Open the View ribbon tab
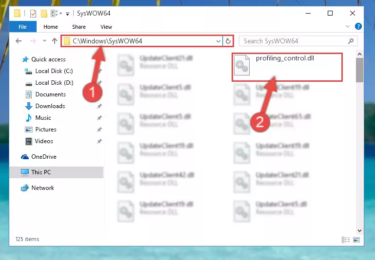 [106, 27]
